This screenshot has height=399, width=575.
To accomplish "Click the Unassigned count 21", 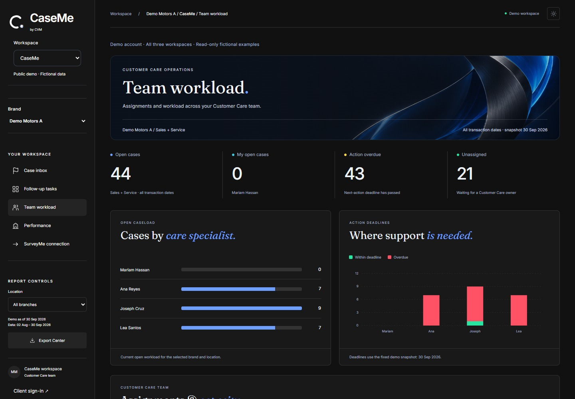I will pyautogui.click(x=465, y=174).
